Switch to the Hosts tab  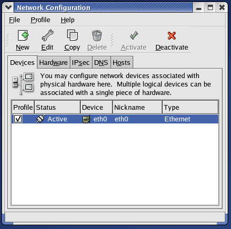[122, 62]
